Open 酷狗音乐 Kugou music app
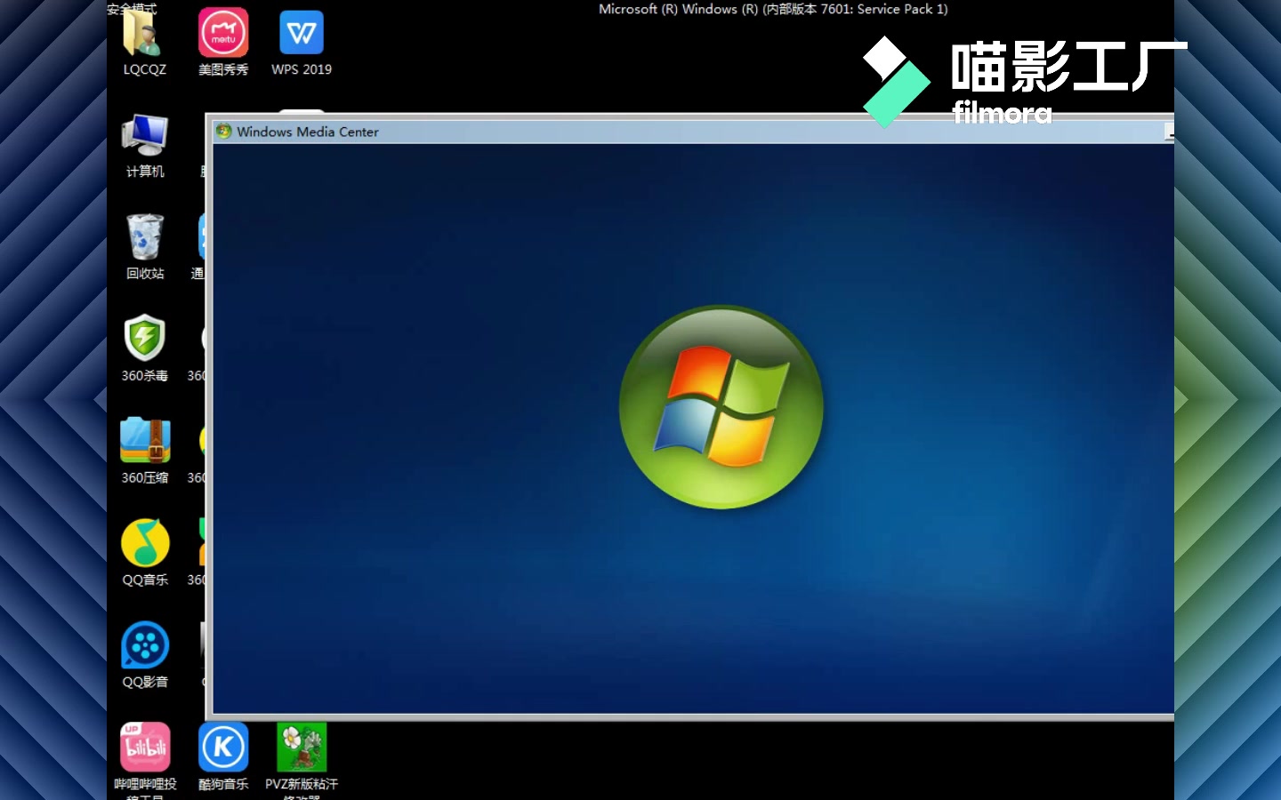 [x=223, y=747]
